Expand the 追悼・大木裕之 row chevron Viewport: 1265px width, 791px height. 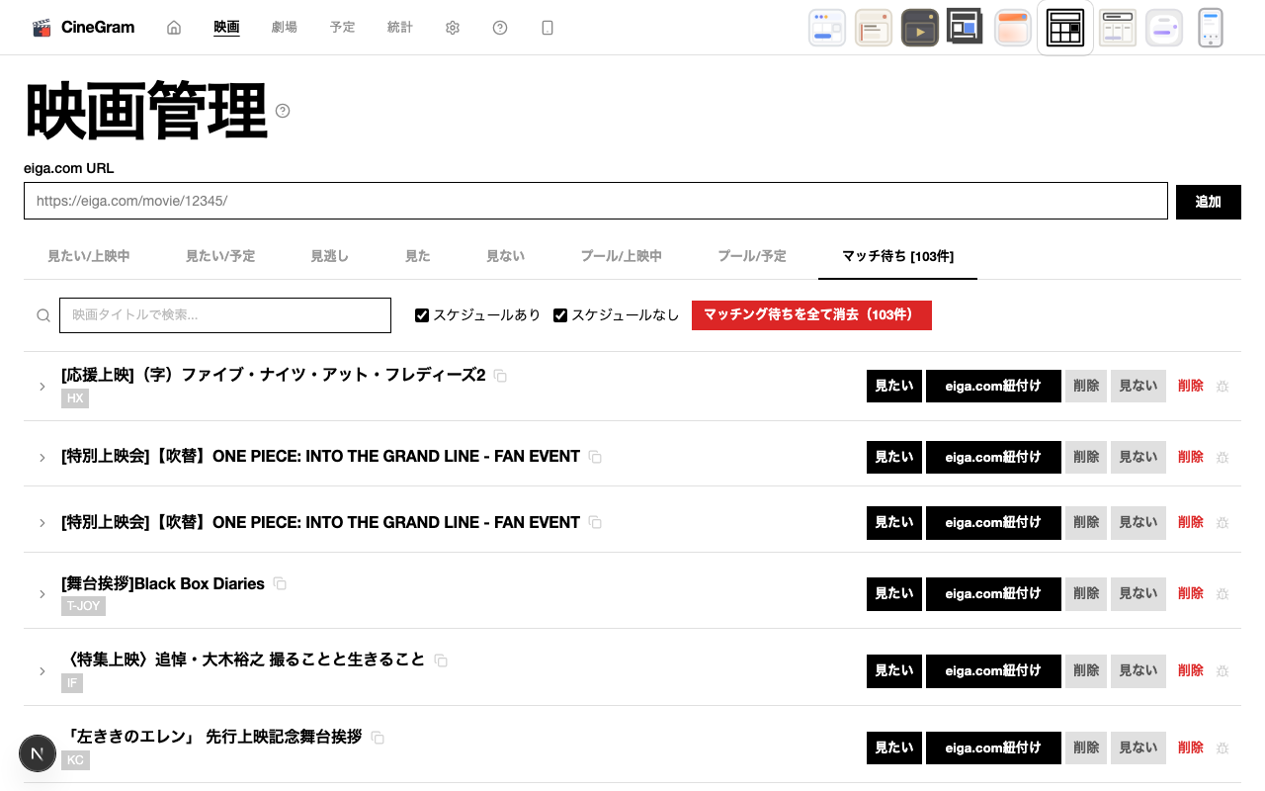tap(42, 670)
